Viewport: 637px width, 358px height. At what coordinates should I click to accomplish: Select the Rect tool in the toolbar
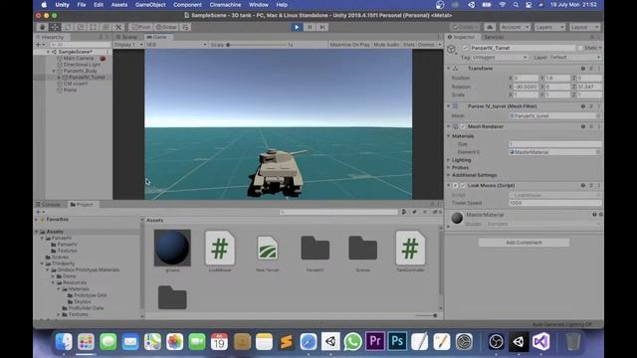coord(93,27)
